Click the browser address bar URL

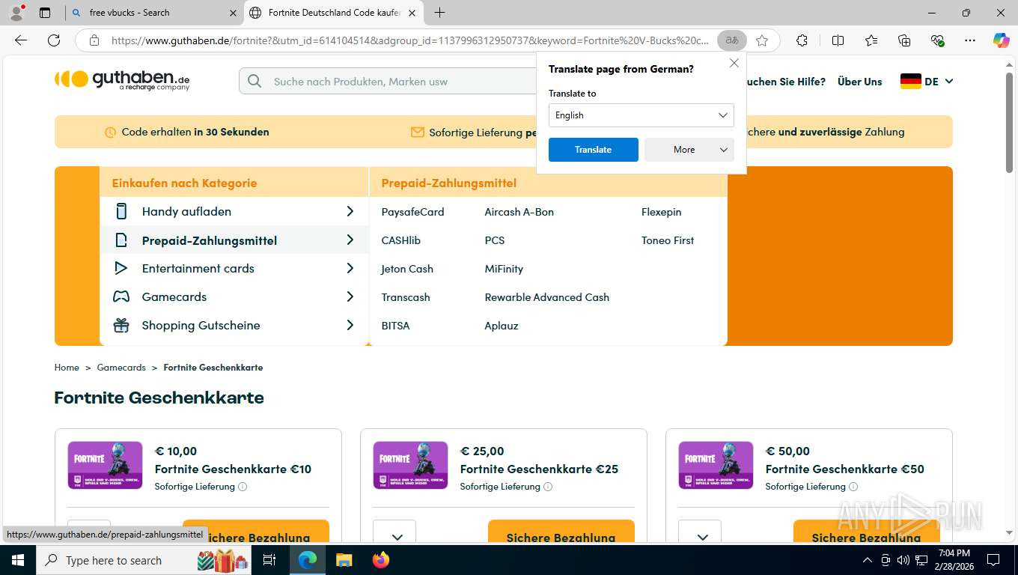point(409,40)
